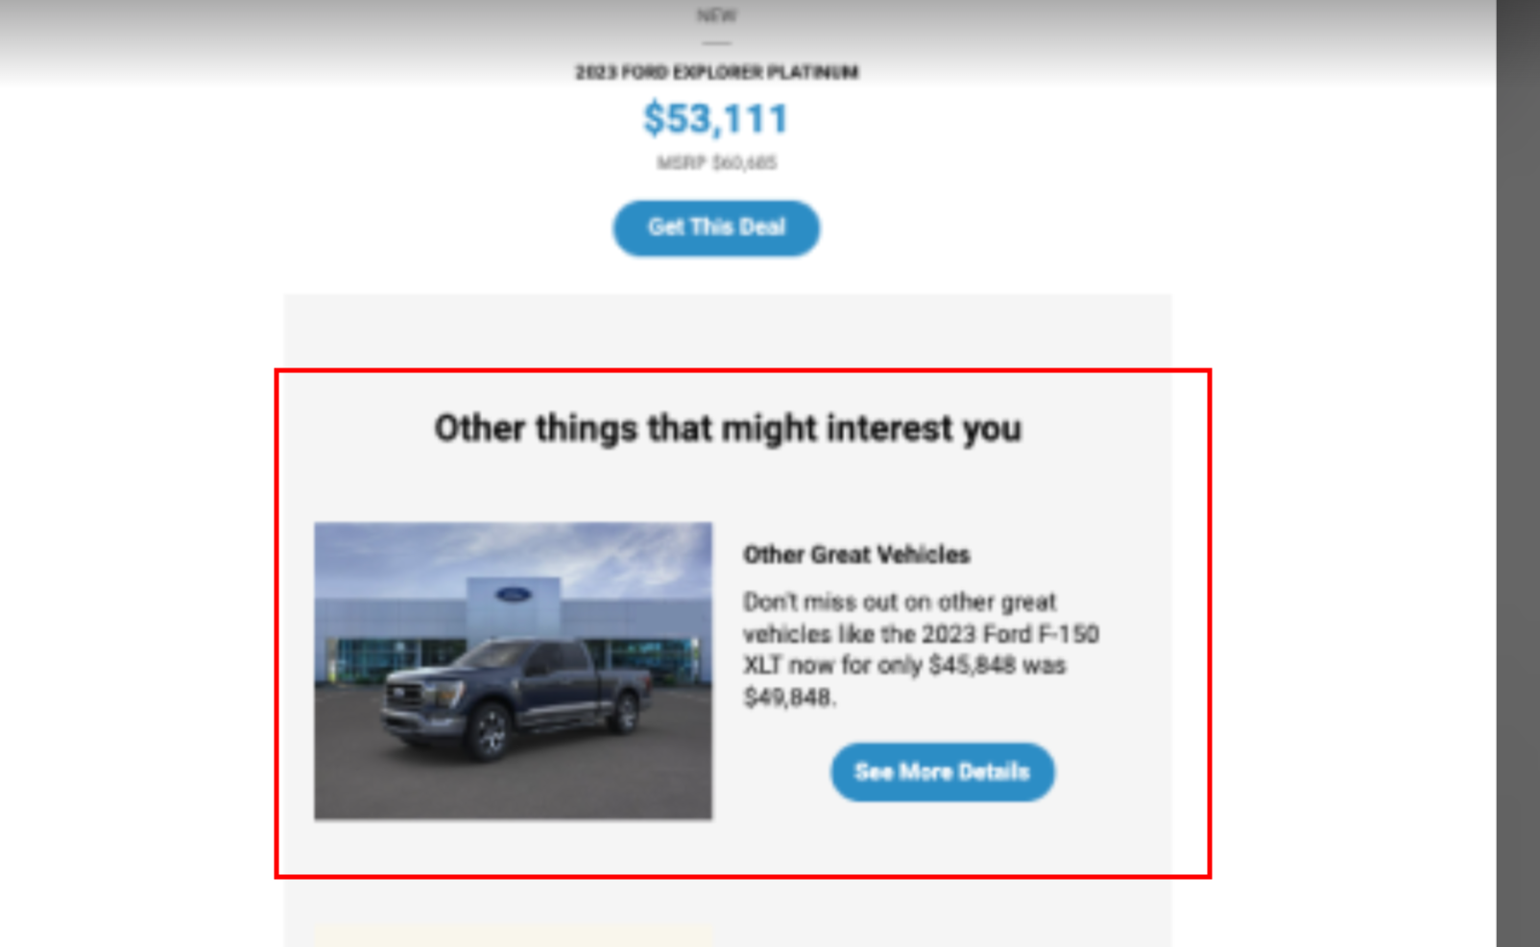This screenshot has width=1540, height=947.
Task: Select the 'Other things that might interest you' heading
Action: (728, 428)
